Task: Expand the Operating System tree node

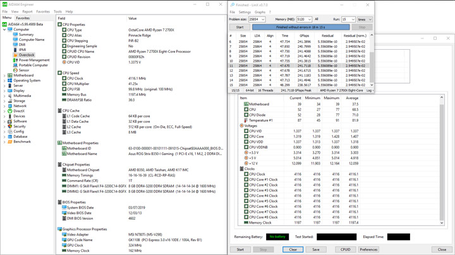Action: tap(4, 81)
